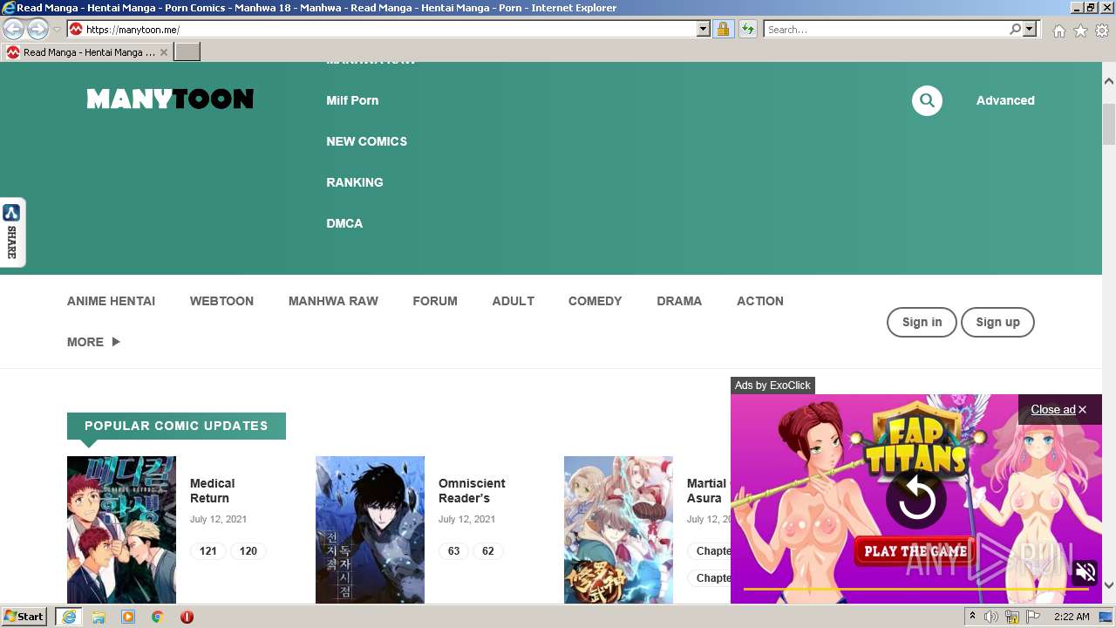Open Advanced search link
This screenshot has width=1116, height=628.
pyautogui.click(x=1005, y=100)
